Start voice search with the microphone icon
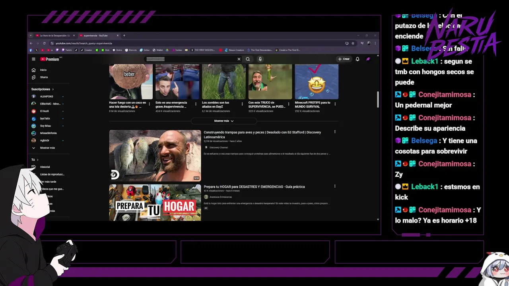 (260, 59)
